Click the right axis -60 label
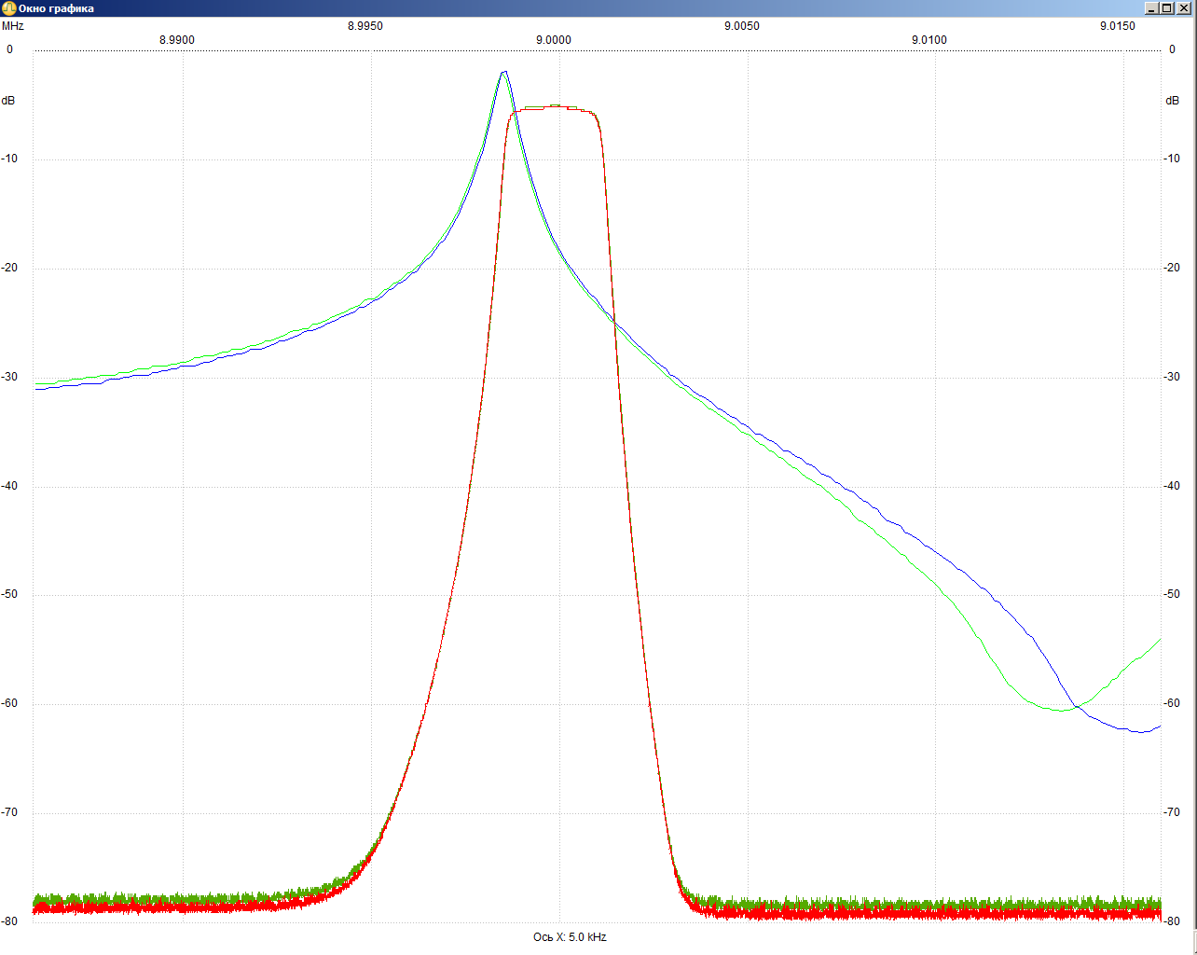 1172,703
